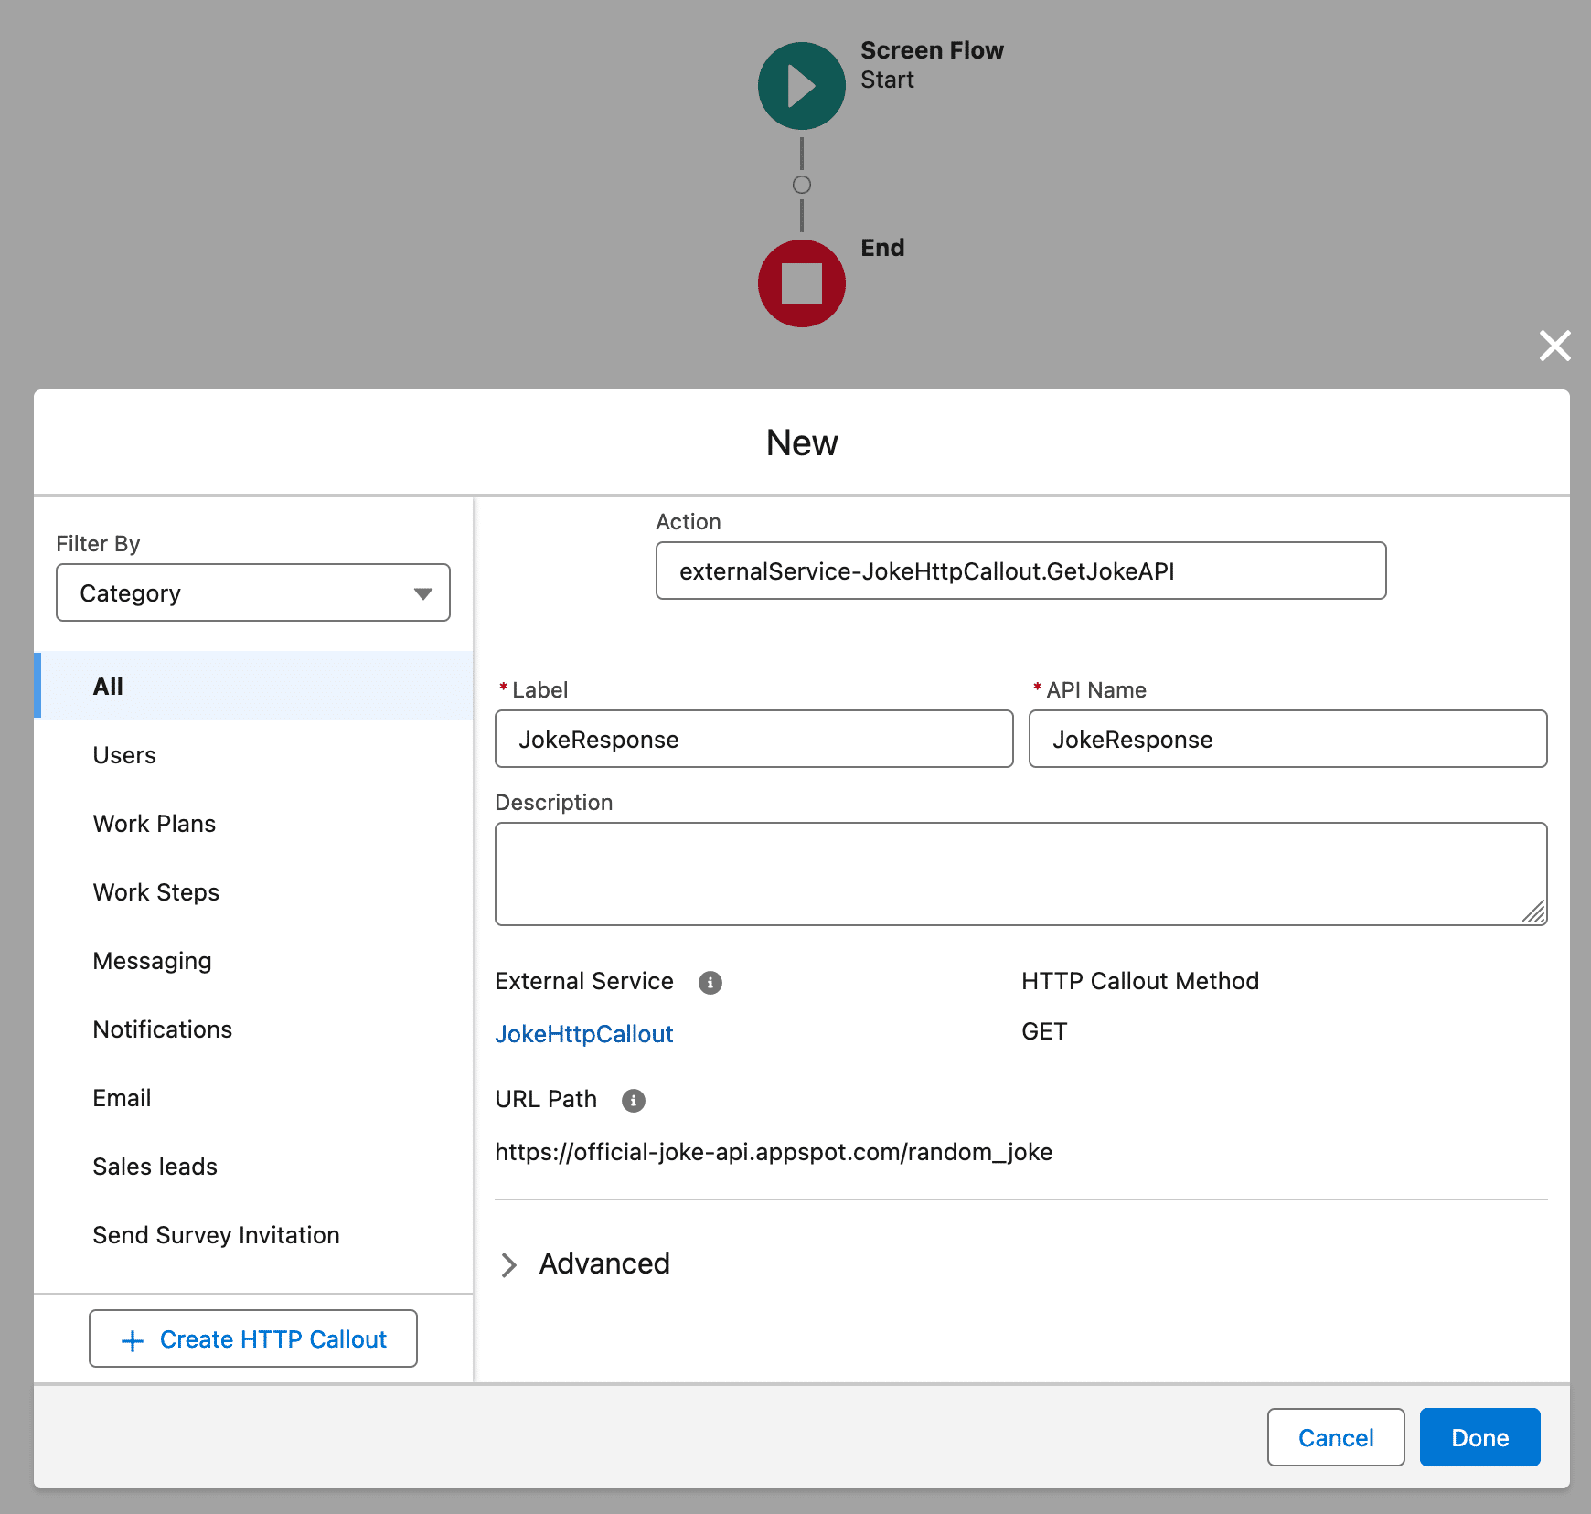Select the Notifications category
The height and width of the screenshot is (1514, 1591).
(x=162, y=1029)
